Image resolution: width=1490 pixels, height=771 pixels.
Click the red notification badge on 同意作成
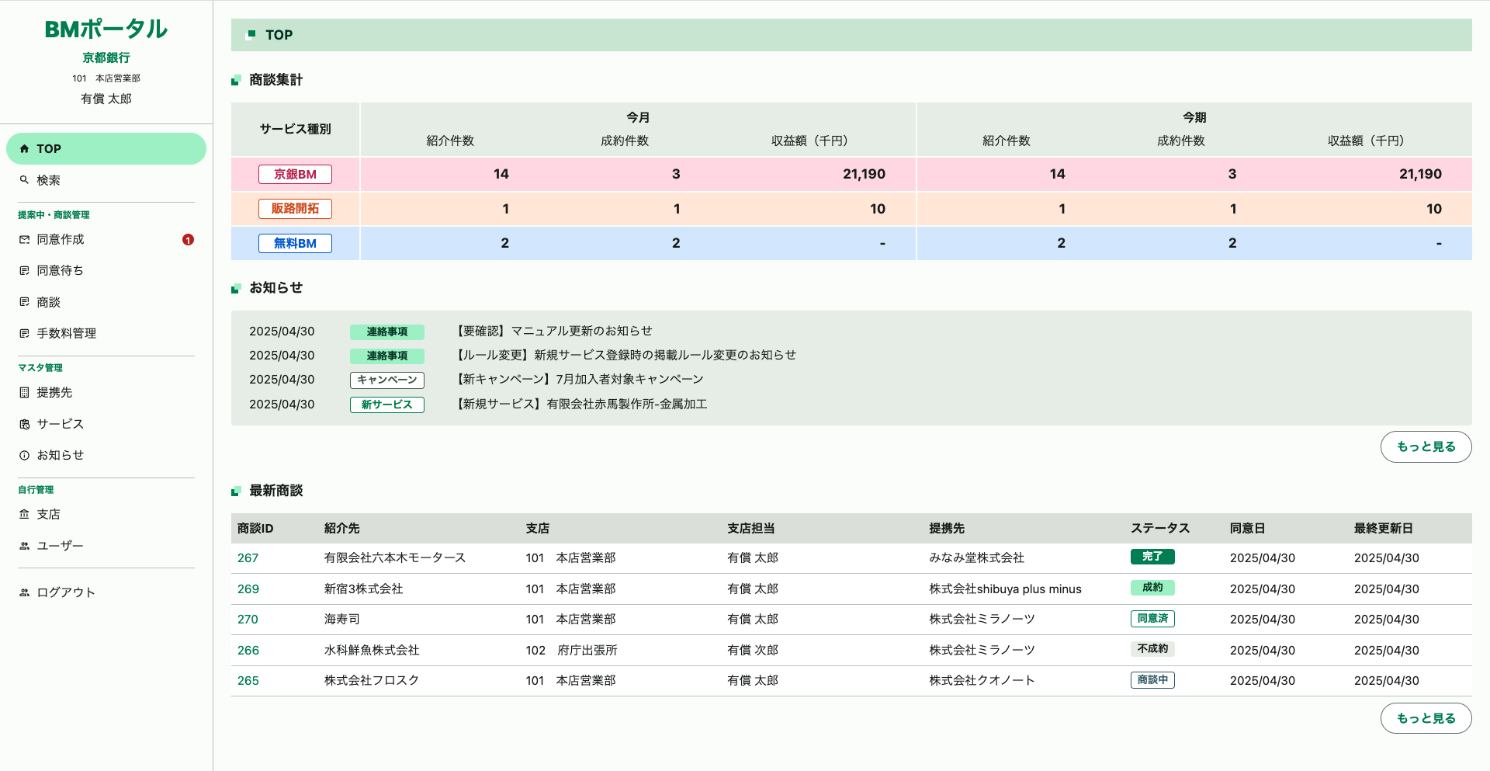188,240
